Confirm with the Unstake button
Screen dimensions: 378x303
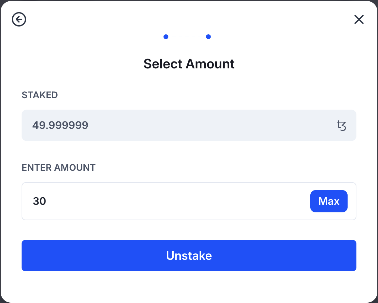coord(189,256)
